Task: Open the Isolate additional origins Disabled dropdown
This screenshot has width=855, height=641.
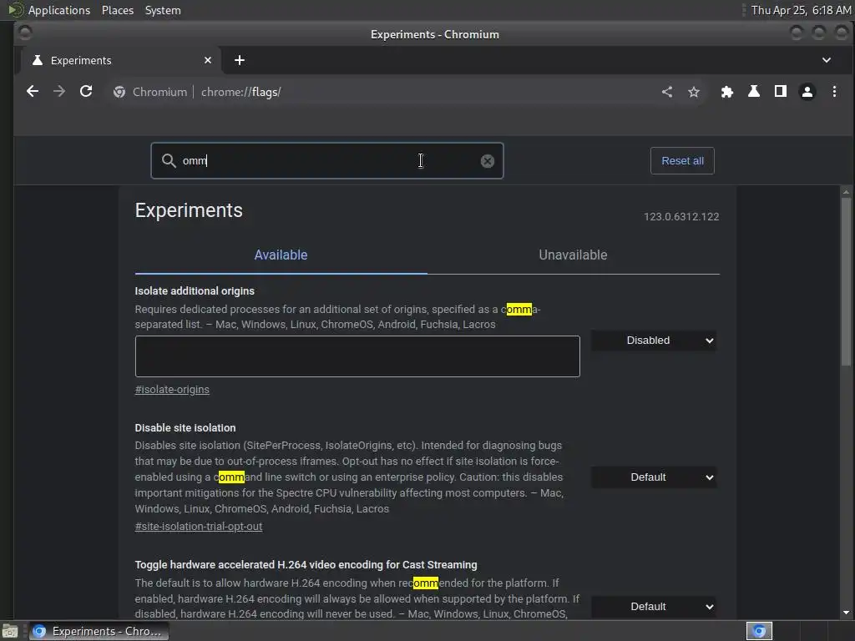Action: pos(654,341)
